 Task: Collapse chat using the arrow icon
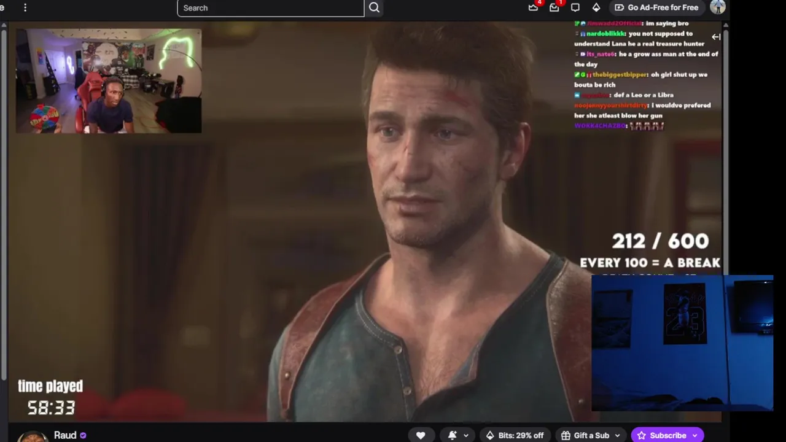click(x=716, y=37)
